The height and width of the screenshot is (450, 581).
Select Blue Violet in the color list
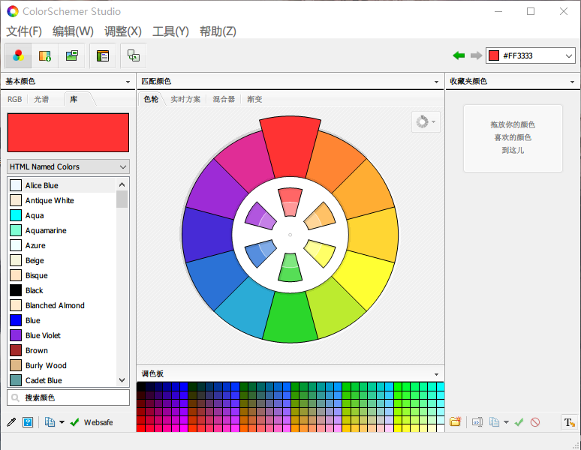tap(62, 335)
